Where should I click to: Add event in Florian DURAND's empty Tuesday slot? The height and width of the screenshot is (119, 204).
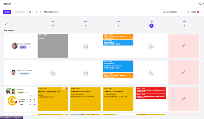(86, 46)
